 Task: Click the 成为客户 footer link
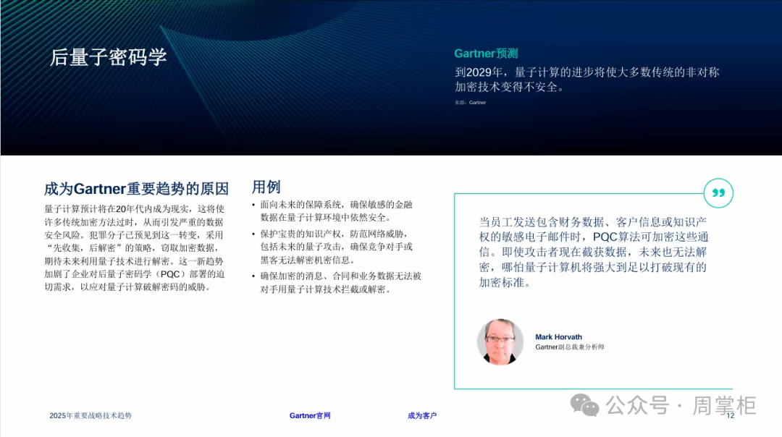click(422, 415)
